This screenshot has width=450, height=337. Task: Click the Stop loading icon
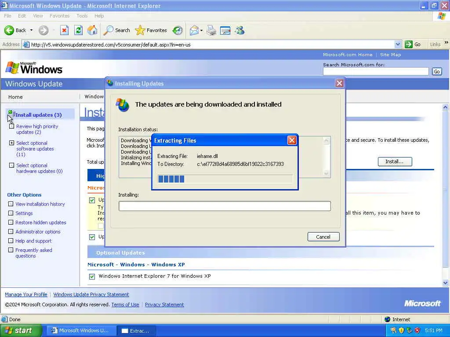click(x=64, y=30)
